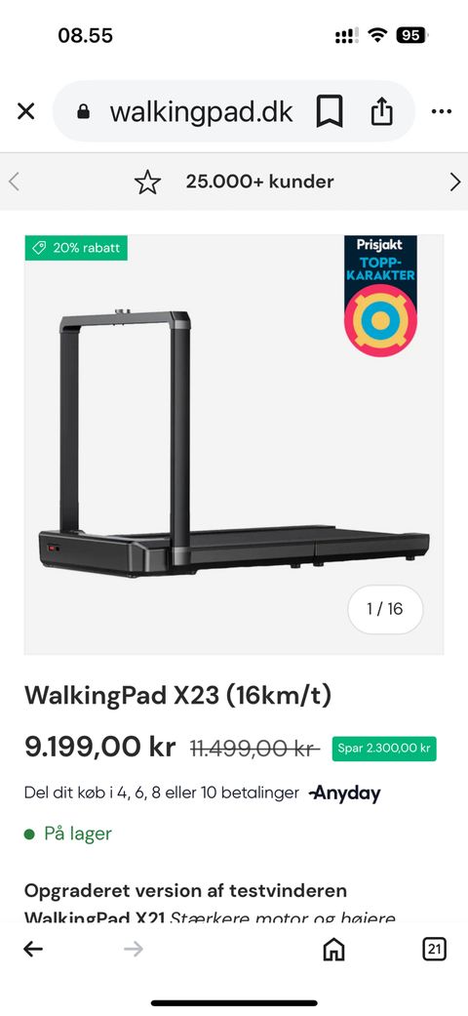468x1016 pixels.
Task: Open the tab switcher showing 21 tabs
Action: coord(434,950)
